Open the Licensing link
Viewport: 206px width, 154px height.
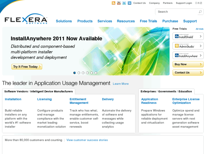pyautogui.click(x=44, y=99)
